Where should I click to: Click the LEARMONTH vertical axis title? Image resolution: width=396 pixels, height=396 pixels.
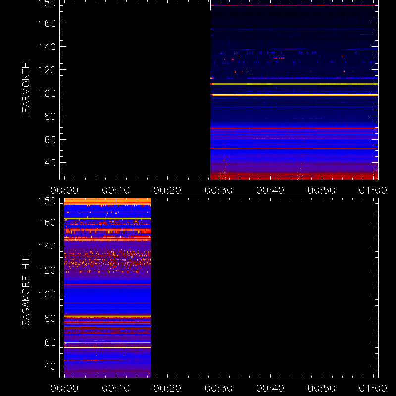pyautogui.click(x=26, y=90)
